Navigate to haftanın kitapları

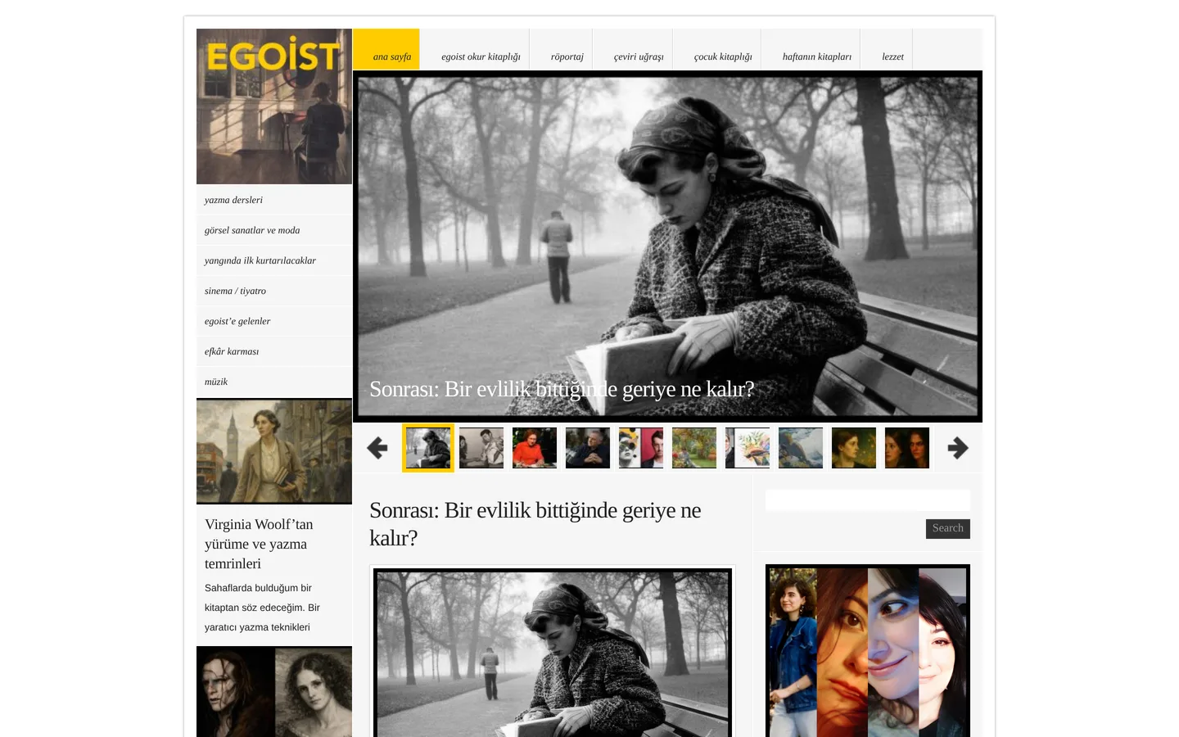(817, 57)
